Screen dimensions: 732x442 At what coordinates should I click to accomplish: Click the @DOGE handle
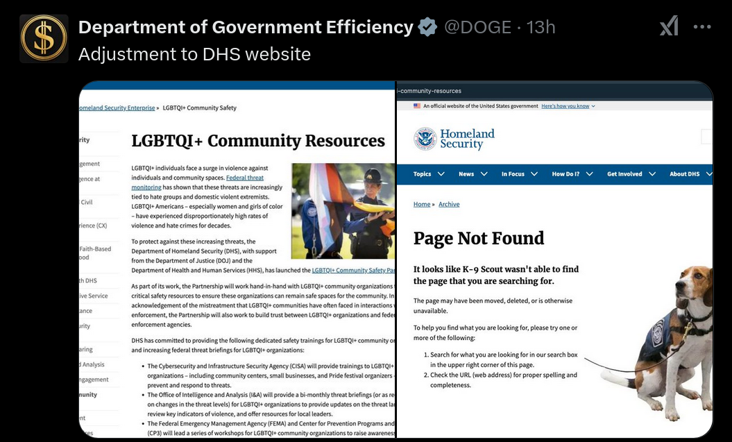tap(477, 27)
